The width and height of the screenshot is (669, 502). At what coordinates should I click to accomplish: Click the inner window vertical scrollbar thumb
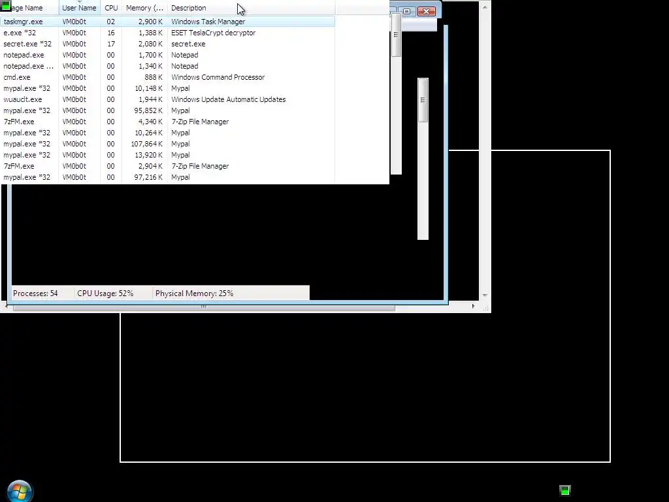[423, 100]
